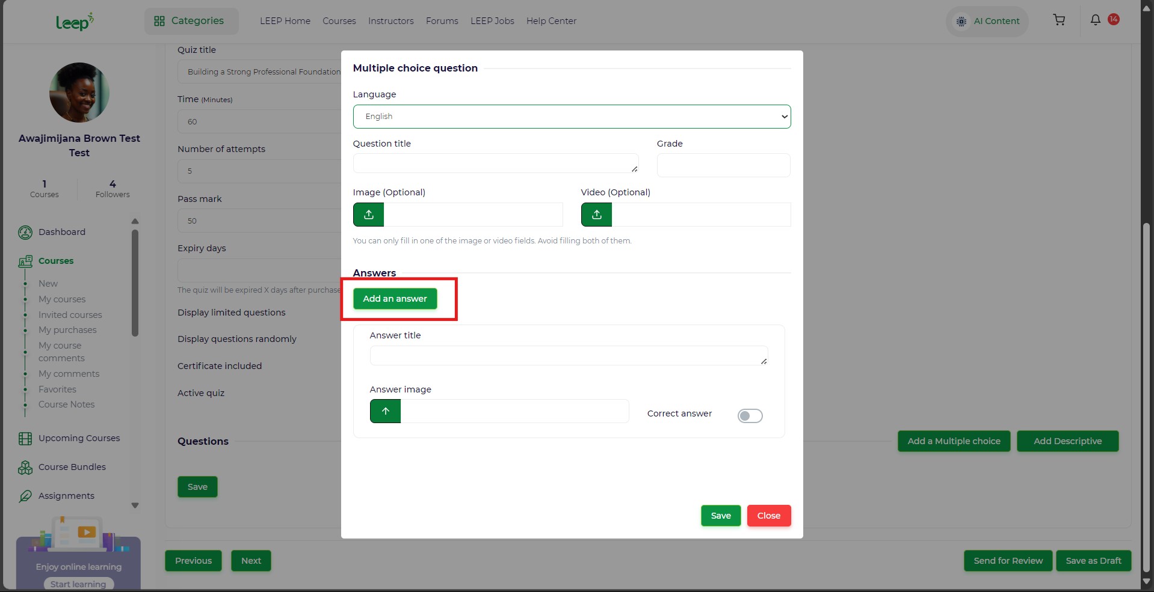Go to Forums in top navigation

(x=442, y=21)
